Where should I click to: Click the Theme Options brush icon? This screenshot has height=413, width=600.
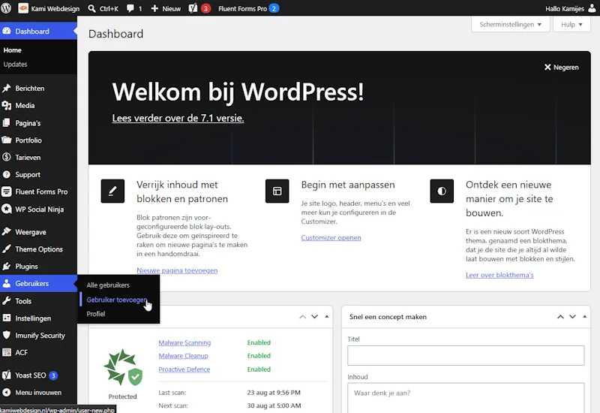7,249
